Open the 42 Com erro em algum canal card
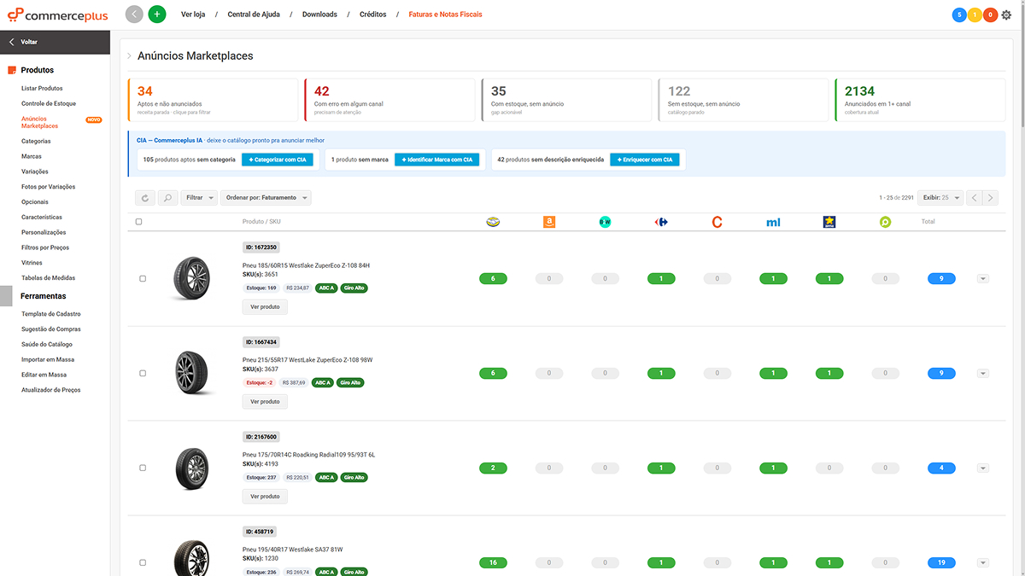This screenshot has height=576, width=1025. [389, 100]
